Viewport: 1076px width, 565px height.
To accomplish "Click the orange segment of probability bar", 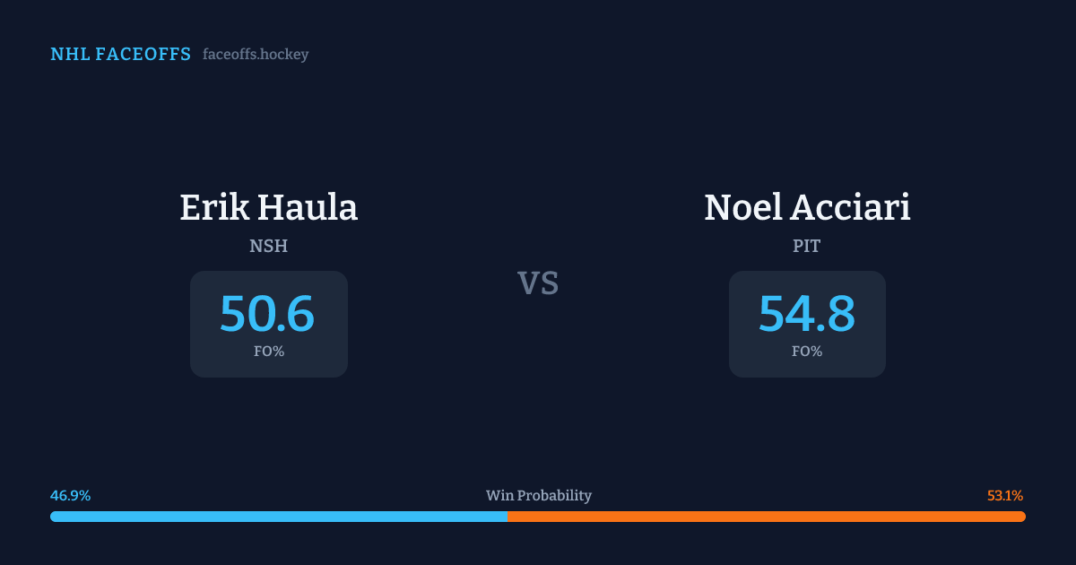I will [x=767, y=517].
